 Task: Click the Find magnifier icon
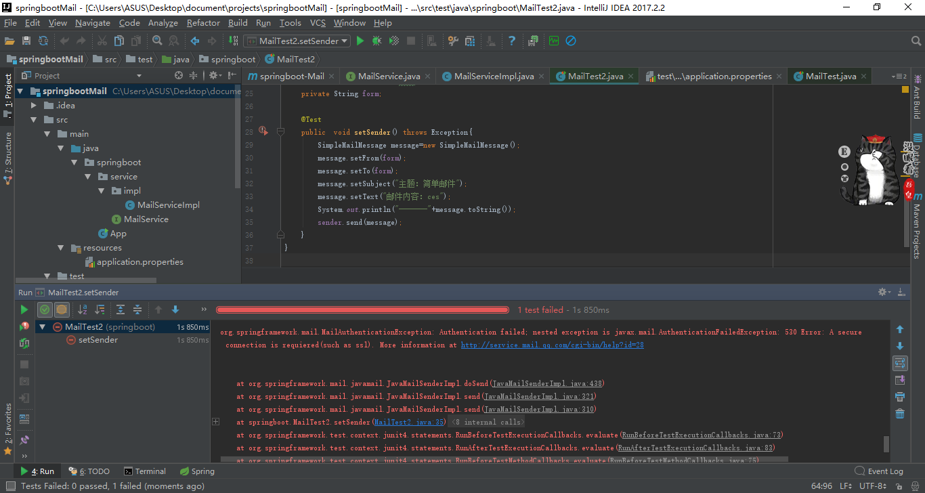(157, 41)
